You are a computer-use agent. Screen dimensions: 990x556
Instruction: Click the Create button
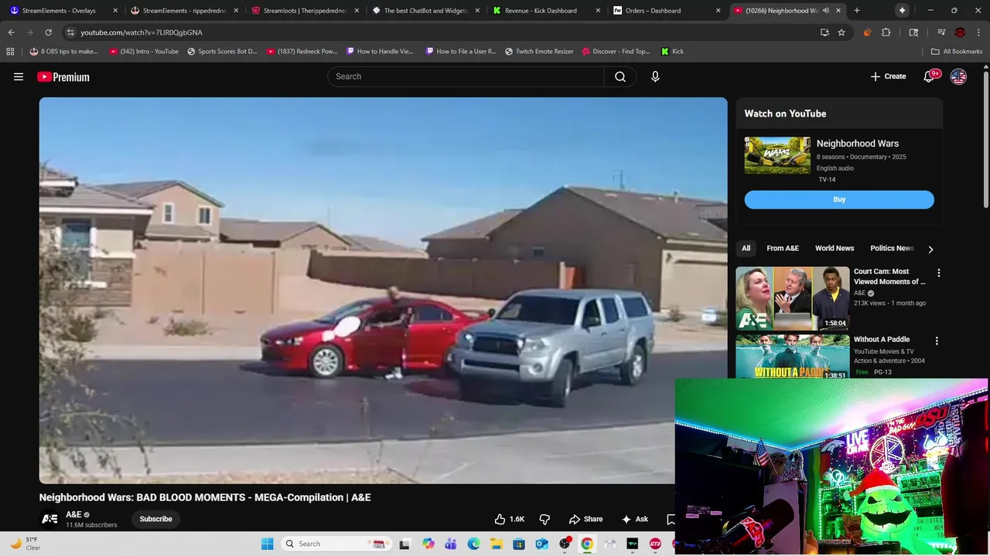point(888,76)
